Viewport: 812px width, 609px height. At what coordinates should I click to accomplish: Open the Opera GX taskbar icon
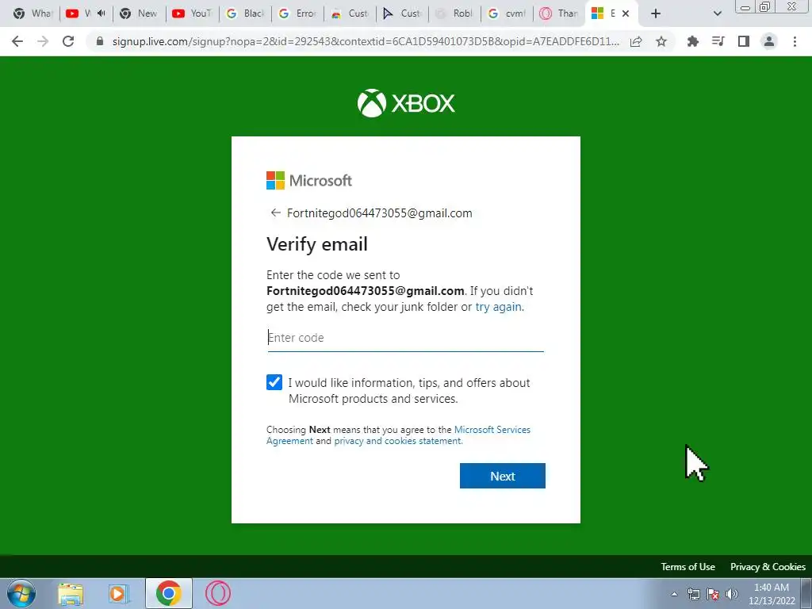click(x=217, y=593)
